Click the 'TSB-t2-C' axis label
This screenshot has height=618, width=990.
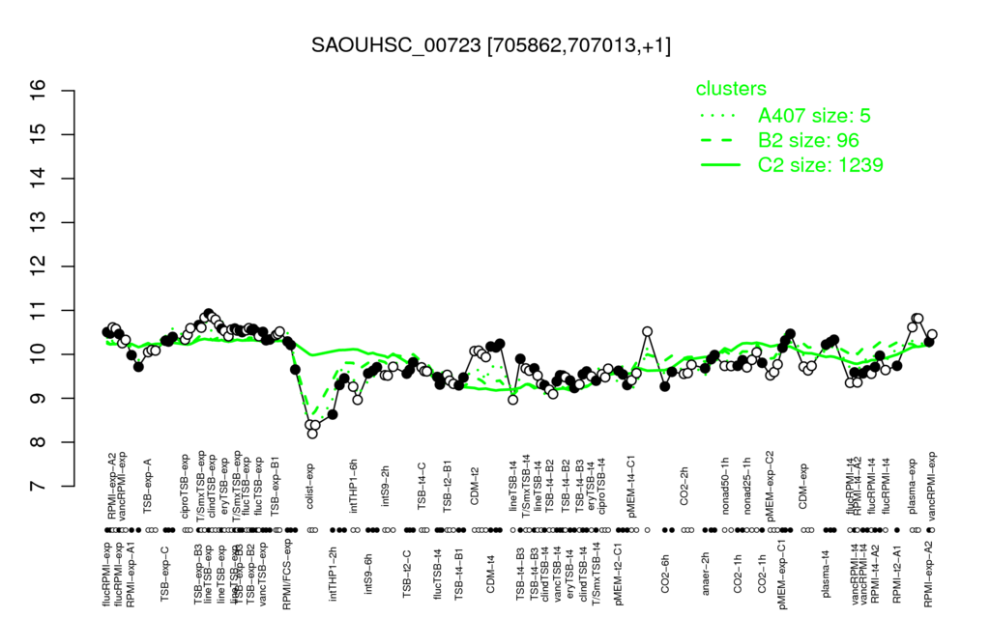tap(407, 574)
